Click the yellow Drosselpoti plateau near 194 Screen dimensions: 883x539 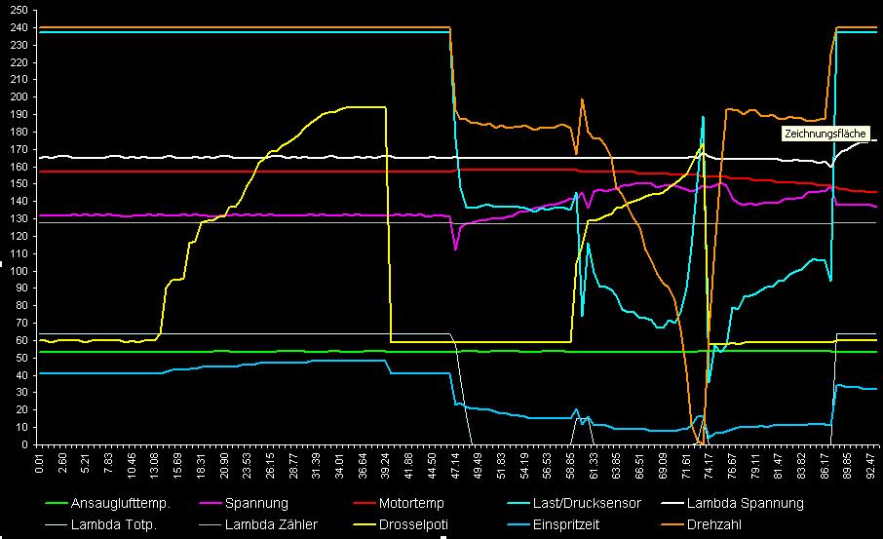point(361,107)
